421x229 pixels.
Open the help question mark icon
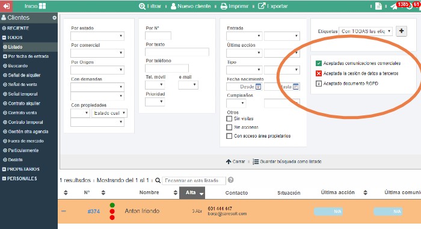pyautogui.click(x=230, y=180)
